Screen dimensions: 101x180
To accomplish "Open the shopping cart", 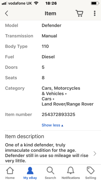I will pyautogui.click(x=79, y=14).
